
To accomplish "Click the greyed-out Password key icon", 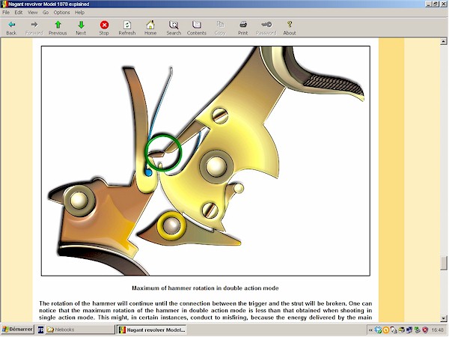I will point(266,28).
